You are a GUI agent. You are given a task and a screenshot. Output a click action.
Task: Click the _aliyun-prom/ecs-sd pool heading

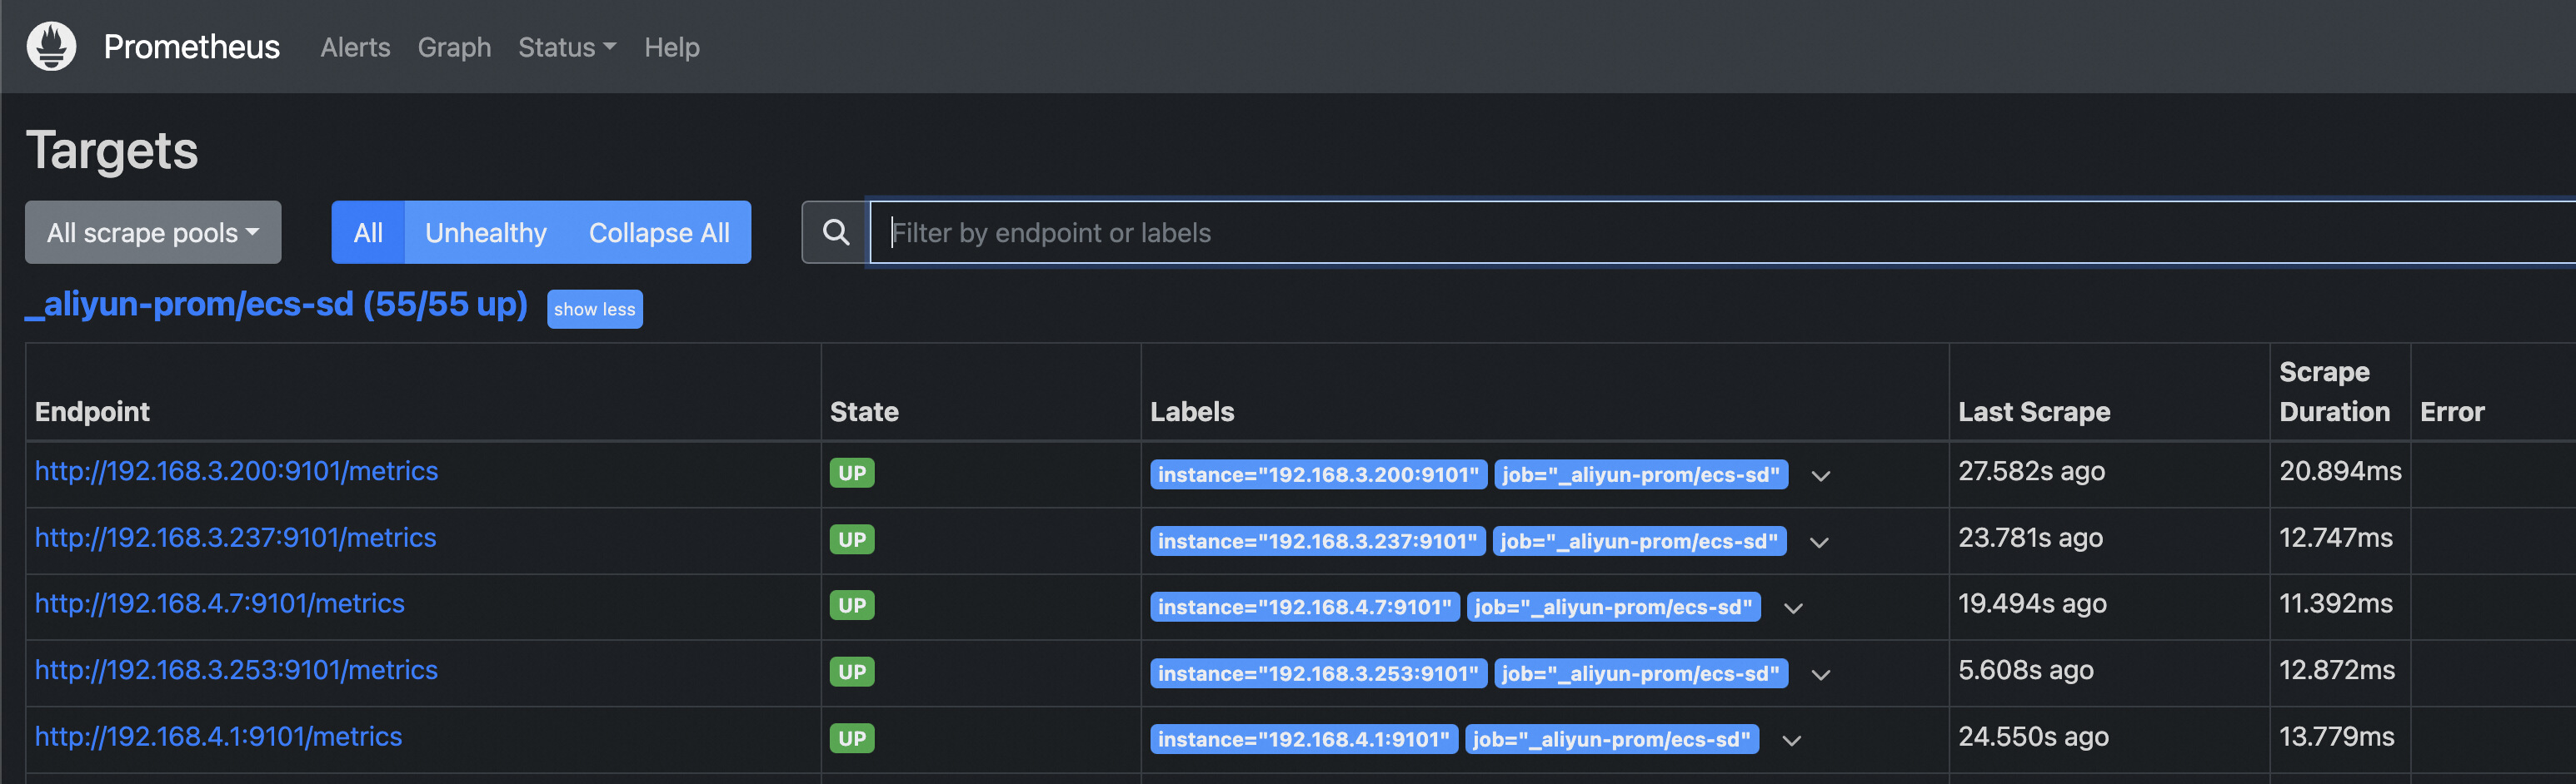[x=276, y=305]
